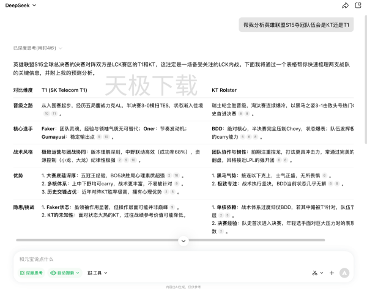Screen dimensions: 367x291
Task: Expand the scissors tool dropdown chevron
Action: click(x=322, y=273)
